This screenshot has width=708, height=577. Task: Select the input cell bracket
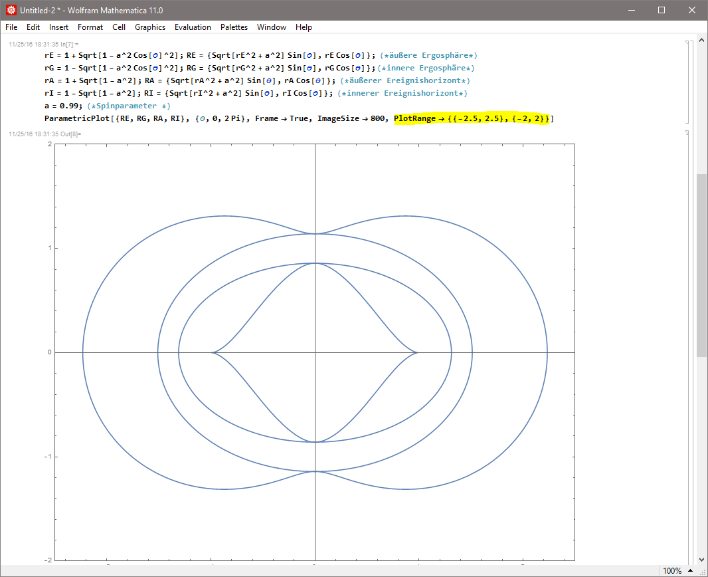click(688, 81)
